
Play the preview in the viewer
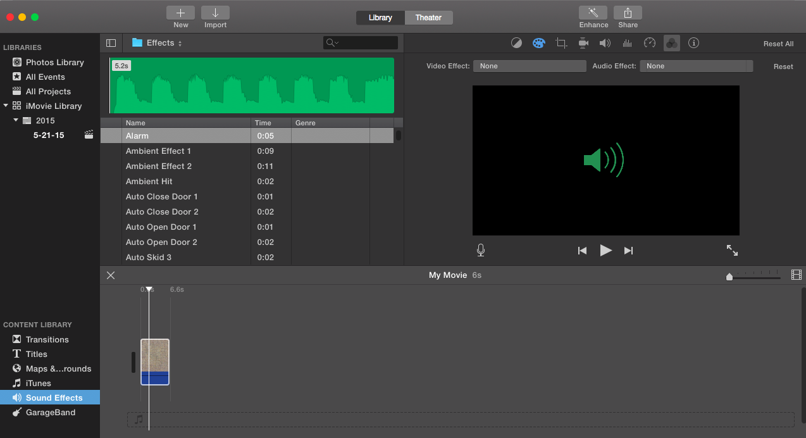click(605, 251)
